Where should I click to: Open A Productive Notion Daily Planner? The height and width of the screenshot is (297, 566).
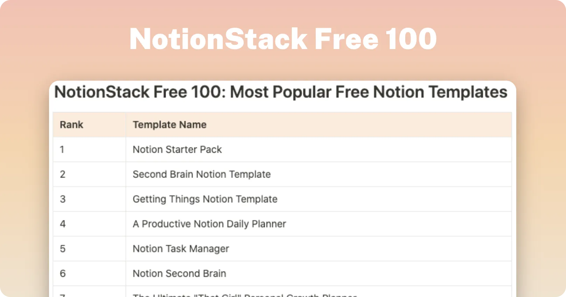click(209, 224)
